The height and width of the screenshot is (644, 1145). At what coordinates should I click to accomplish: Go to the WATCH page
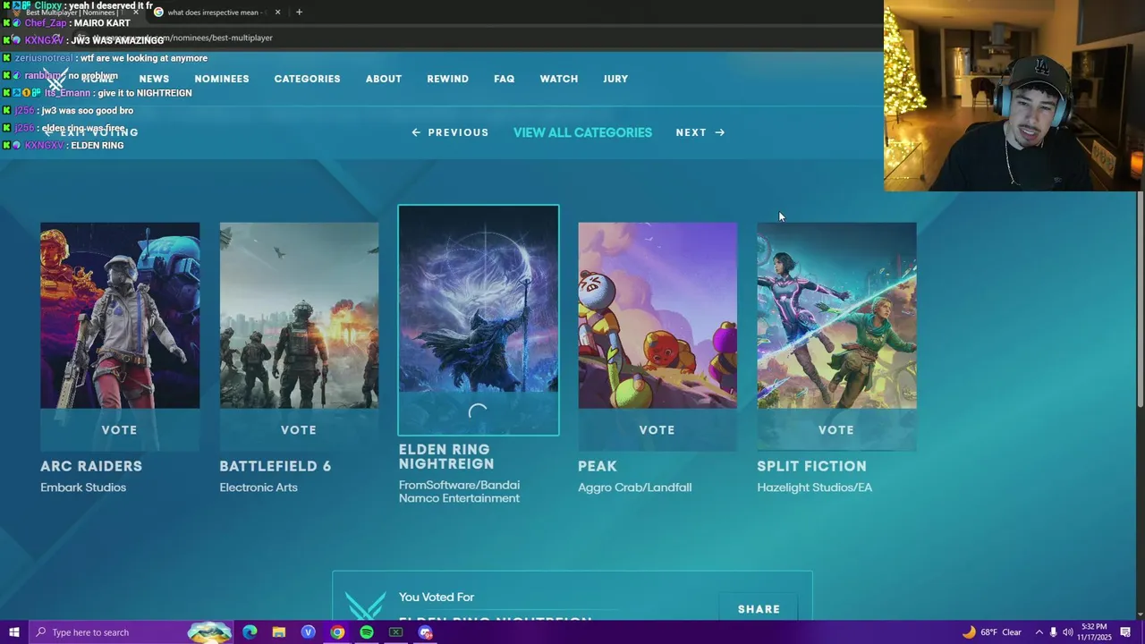(x=559, y=79)
